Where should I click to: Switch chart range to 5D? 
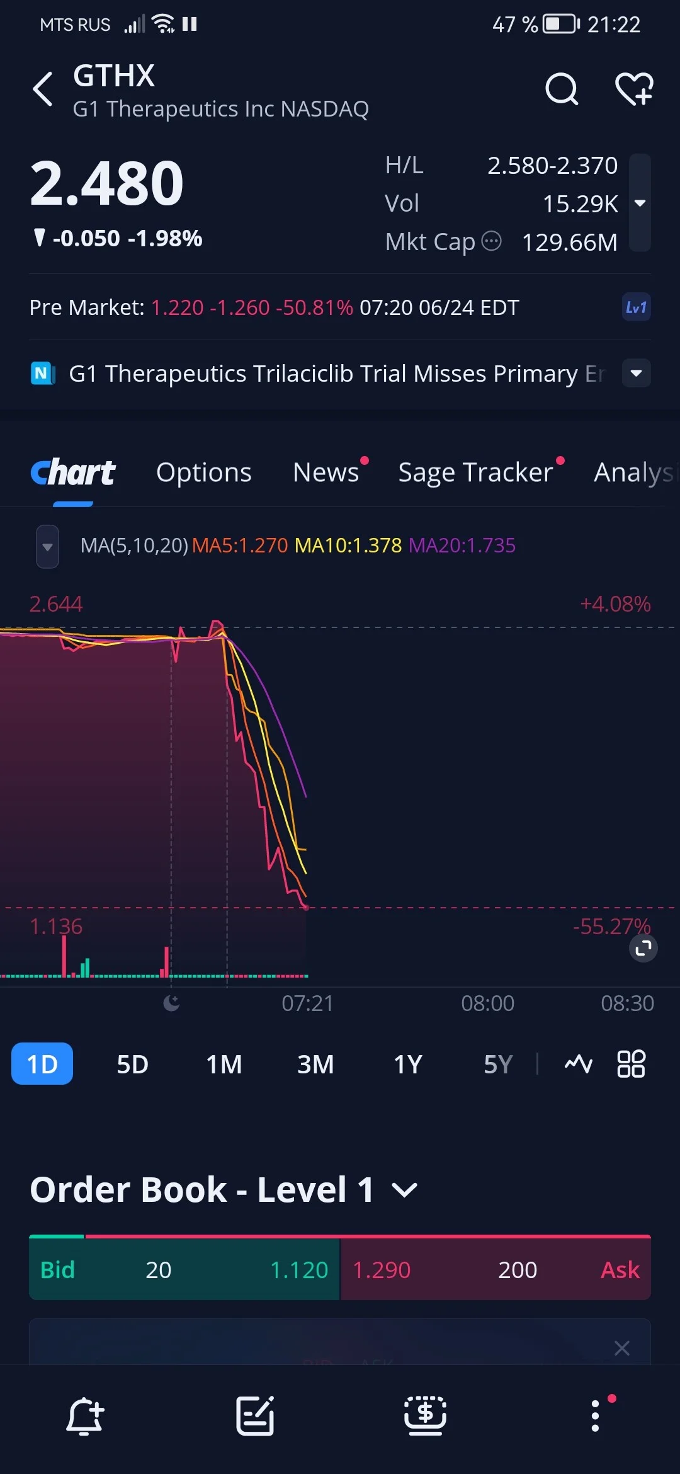click(132, 1064)
